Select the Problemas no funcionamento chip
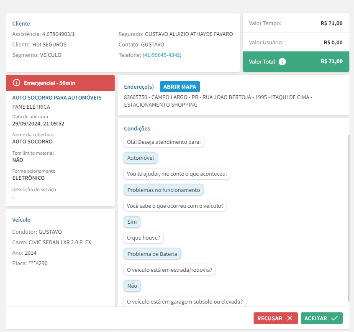 tap(164, 190)
